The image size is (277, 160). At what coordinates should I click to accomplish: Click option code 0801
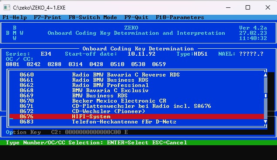(x=13, y=64)
